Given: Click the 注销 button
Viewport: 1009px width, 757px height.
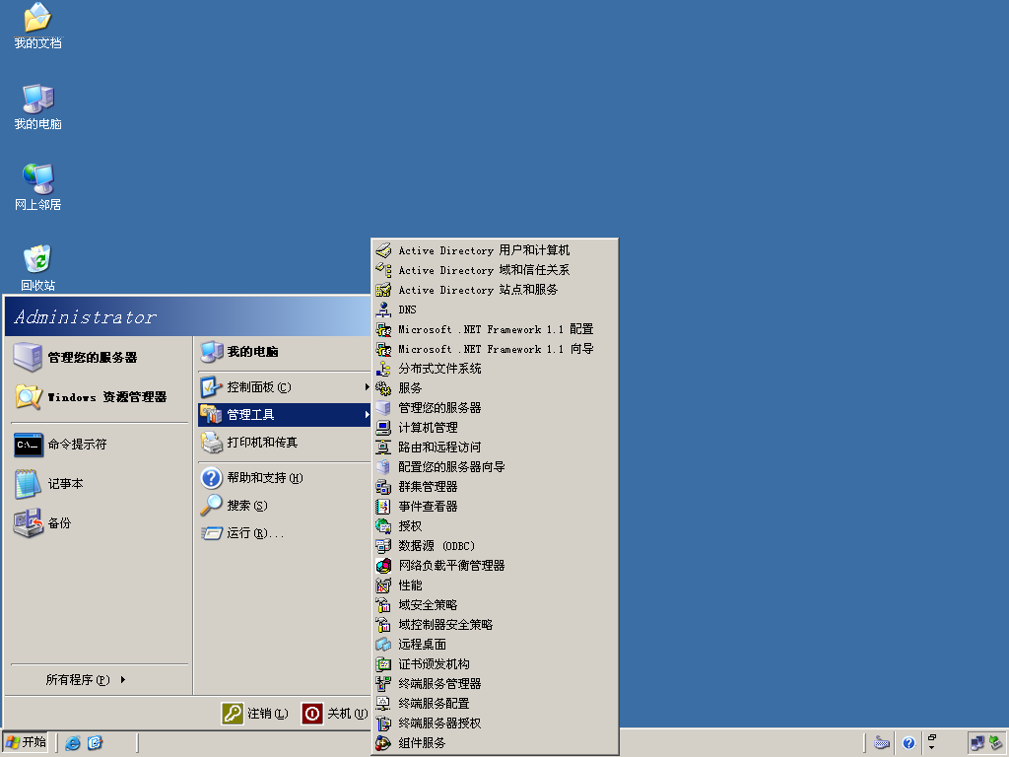Looking at the screenshot, I should pyautogui.click(x=255, y=714).
